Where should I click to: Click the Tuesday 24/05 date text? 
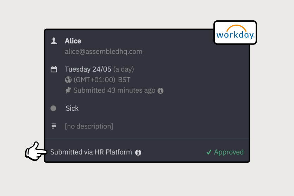click(88, 69)
